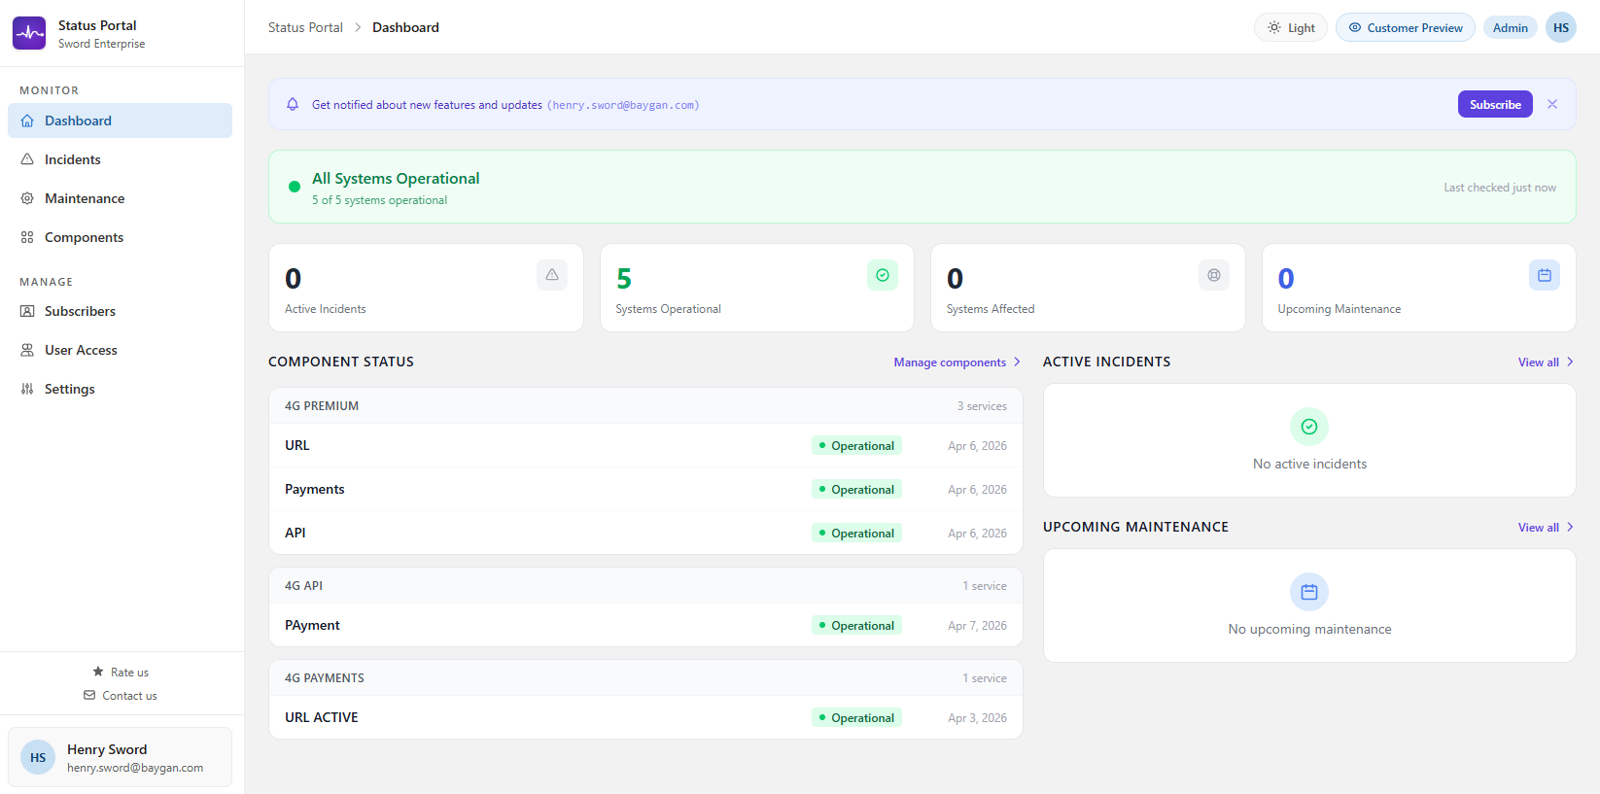This screenshot has width=1600, height=794.
Task: Click the green All Systems Operational dot
Action: click(x=295, y=187)
